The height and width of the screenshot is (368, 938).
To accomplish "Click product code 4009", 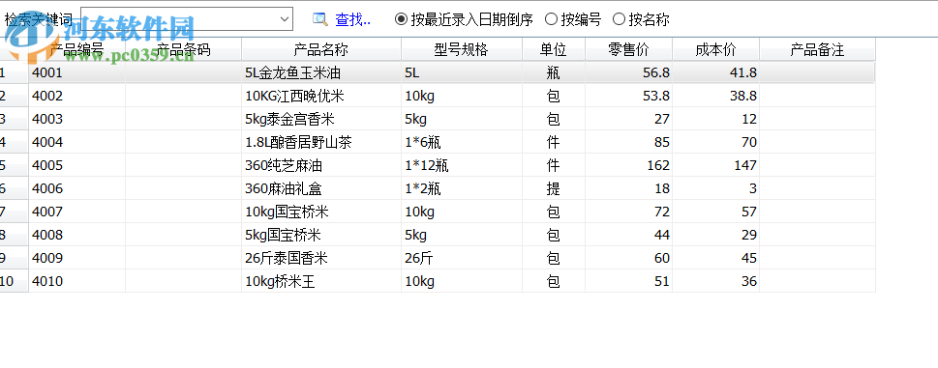I will point(47,258).
